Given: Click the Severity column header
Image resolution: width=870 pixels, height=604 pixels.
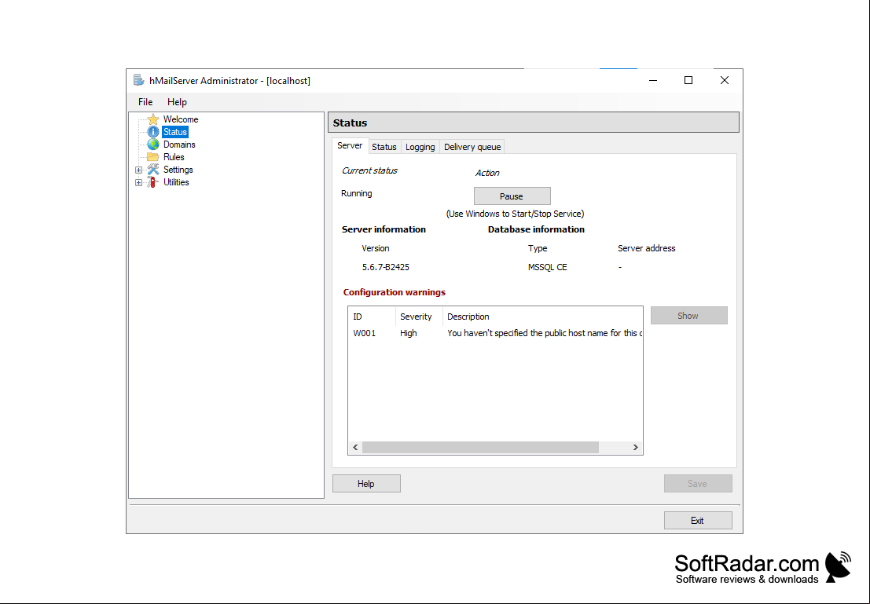Looking at the screenshot, I should (x=419, y=317).
